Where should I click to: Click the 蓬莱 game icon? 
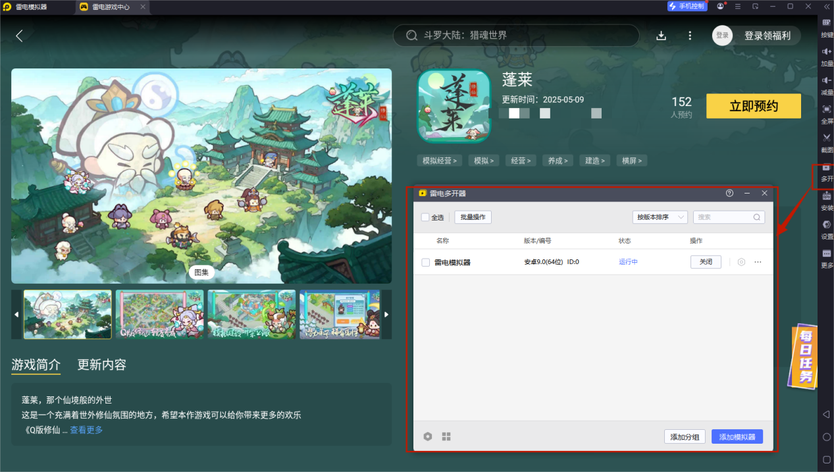pyautogui.click(x=454, y=106)
